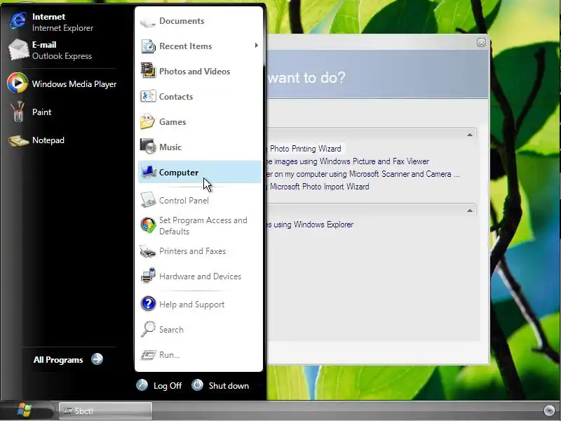Click Windows Media Player label text
The height and width of the screenshot is (421, 561).
click(74, 84)
